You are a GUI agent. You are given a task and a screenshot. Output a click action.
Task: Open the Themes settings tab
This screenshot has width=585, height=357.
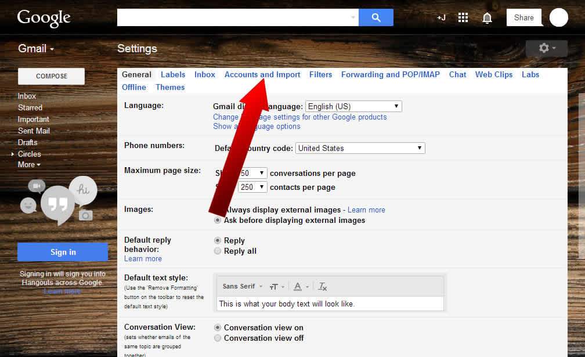[170, 87]
